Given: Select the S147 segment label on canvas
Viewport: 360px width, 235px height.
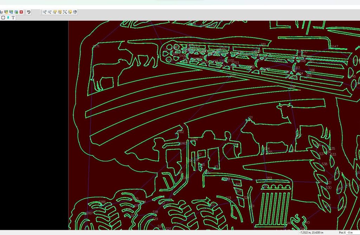Looking at the screenshot, I should coord(334,46).
